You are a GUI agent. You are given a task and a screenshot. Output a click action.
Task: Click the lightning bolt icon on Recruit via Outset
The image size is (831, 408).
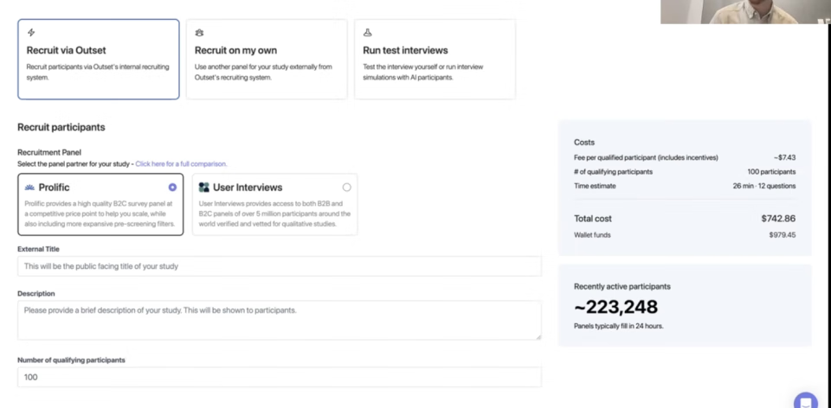[x=31, y=33]
